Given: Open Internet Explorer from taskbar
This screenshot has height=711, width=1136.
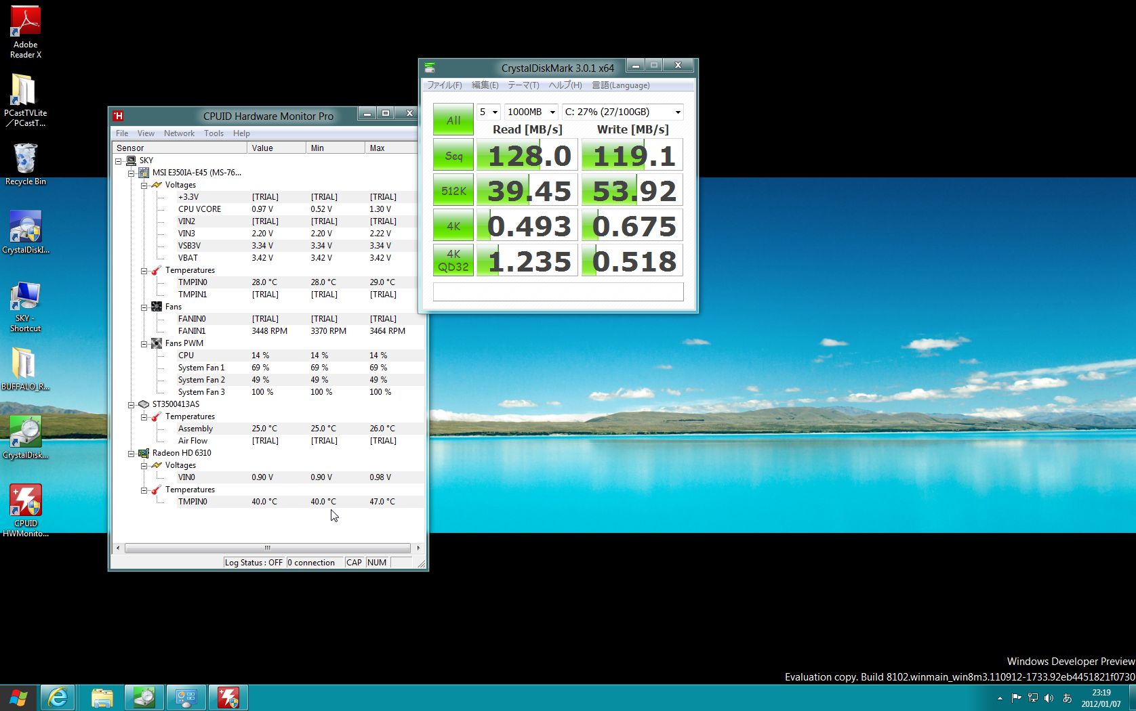Looking at the screenshot, I should [58, 697].
